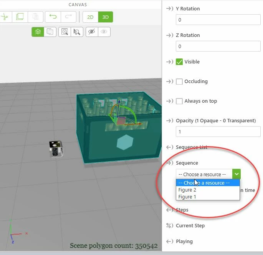Click the Z Rotation input field

[x=218, y=46]
